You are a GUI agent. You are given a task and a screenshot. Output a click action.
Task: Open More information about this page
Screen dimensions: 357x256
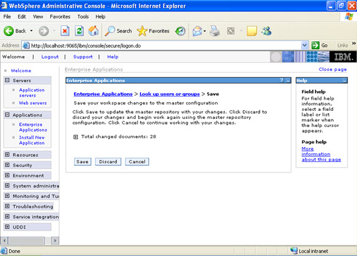(322, 154)
